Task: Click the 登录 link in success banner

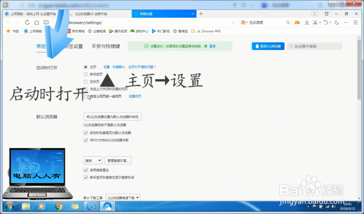Action: (213, 46)
